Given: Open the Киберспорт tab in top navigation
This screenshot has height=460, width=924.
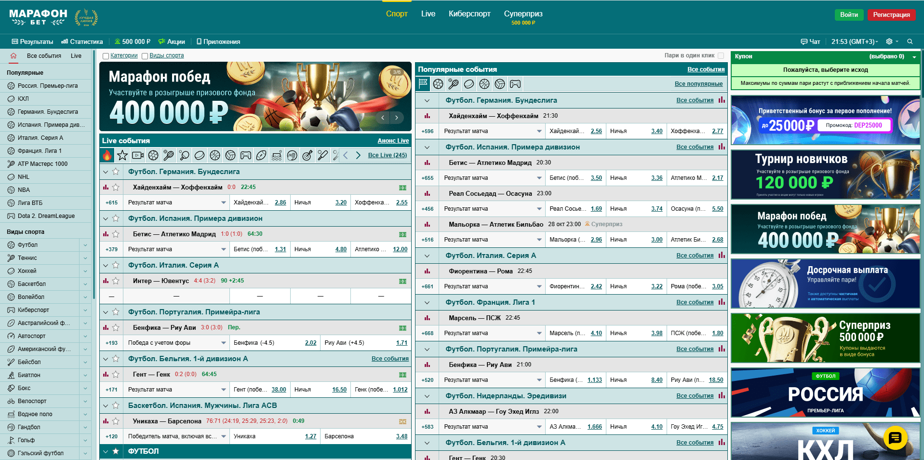Looking at the screenshot, I should (x=469, y=14).
